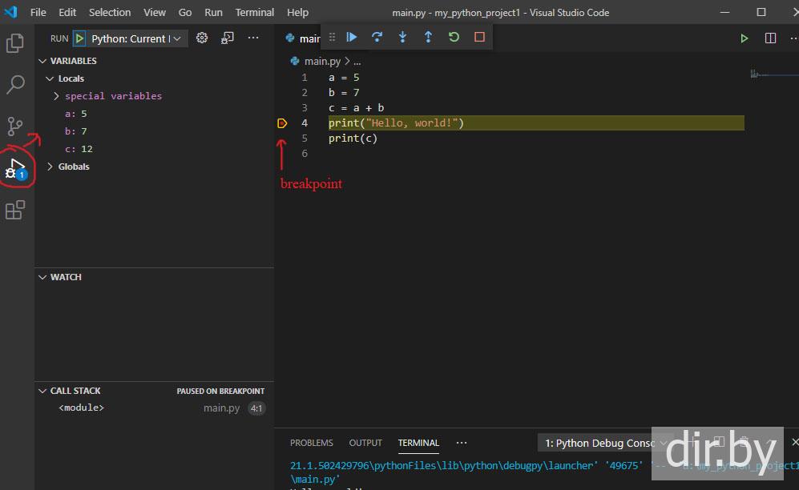Toggle the breakpoint on line 4

282,123
